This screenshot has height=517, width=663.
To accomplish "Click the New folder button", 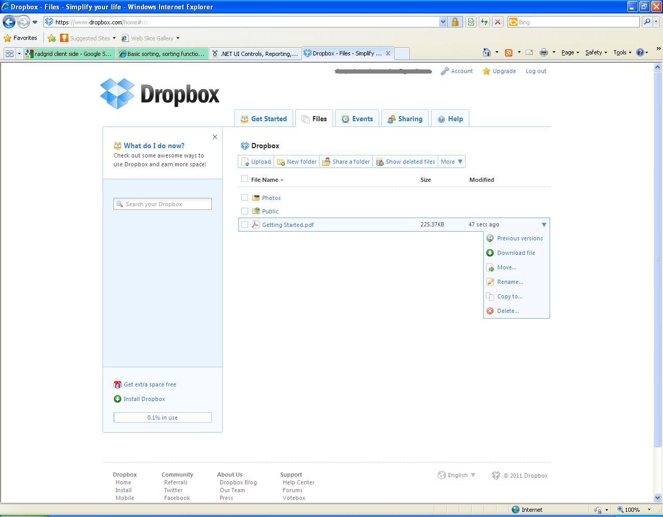I will pos(297,162).
